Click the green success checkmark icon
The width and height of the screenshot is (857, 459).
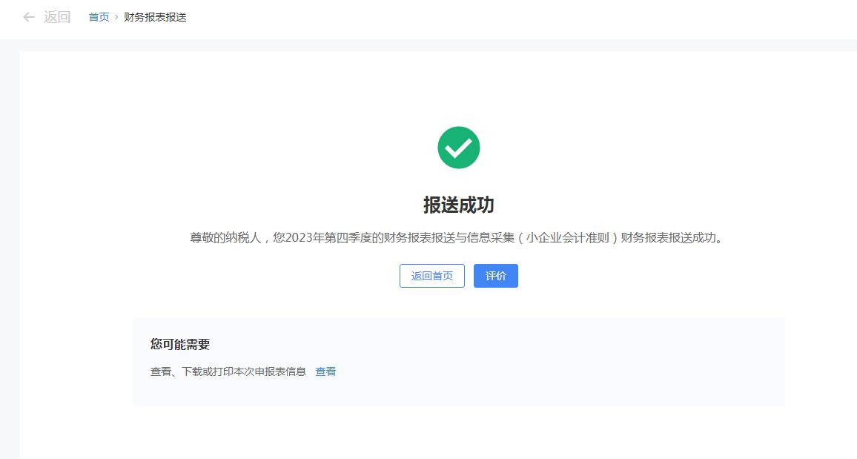pos(459,148)
